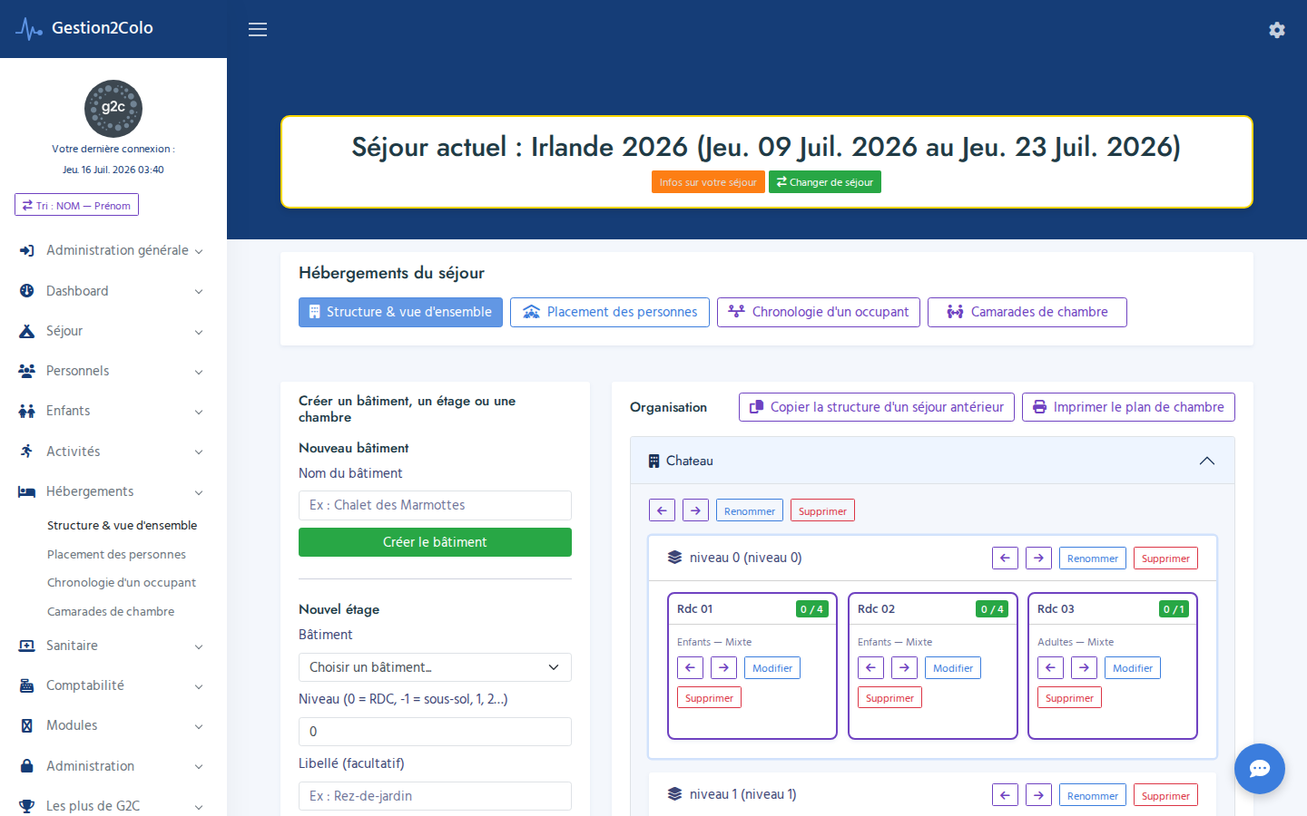
Task: Click the g2c avatar logo
Action: point(113,109)
